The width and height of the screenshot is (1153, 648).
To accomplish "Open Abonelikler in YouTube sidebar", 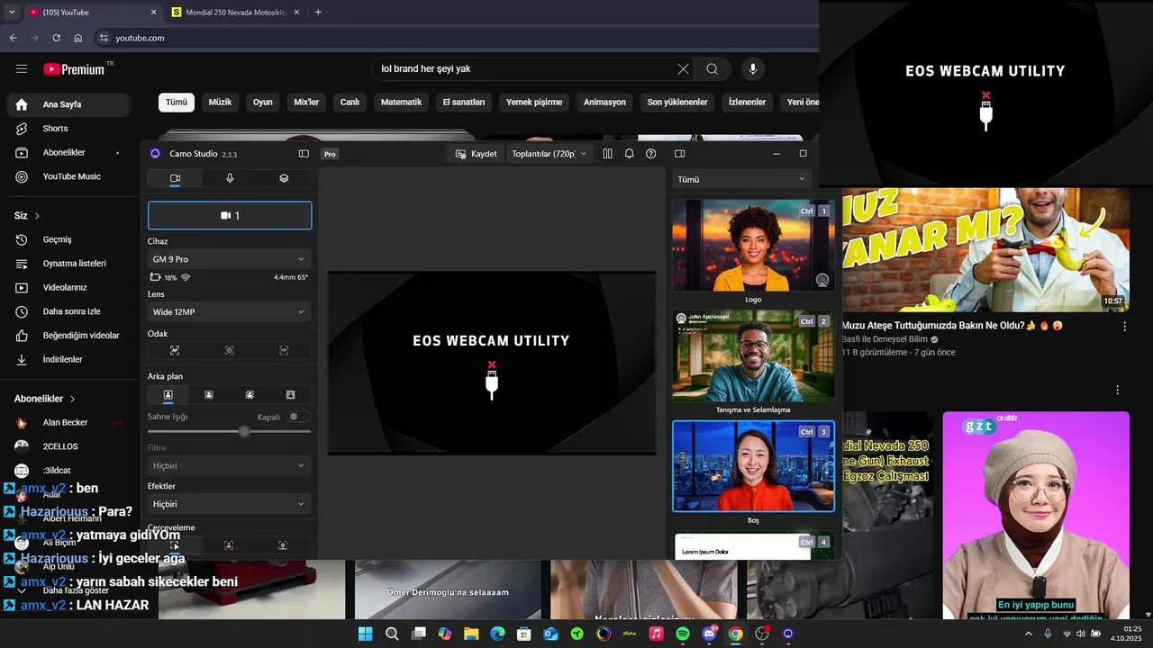I will [70, 153].
